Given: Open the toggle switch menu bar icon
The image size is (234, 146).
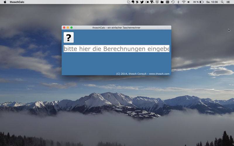Looking at the screenshot, I should point(147,2).
